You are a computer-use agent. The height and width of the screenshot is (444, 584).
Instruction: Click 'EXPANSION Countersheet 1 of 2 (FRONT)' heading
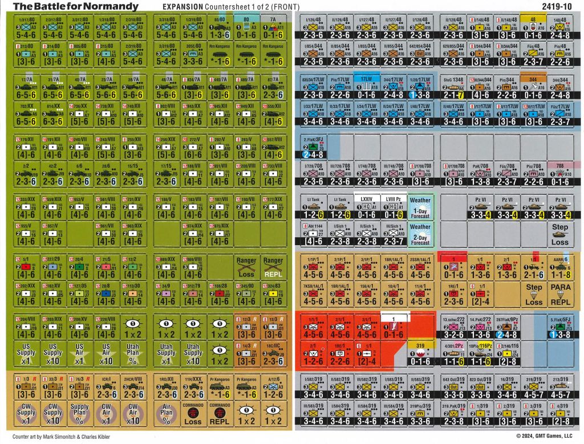tap(231, 7)
